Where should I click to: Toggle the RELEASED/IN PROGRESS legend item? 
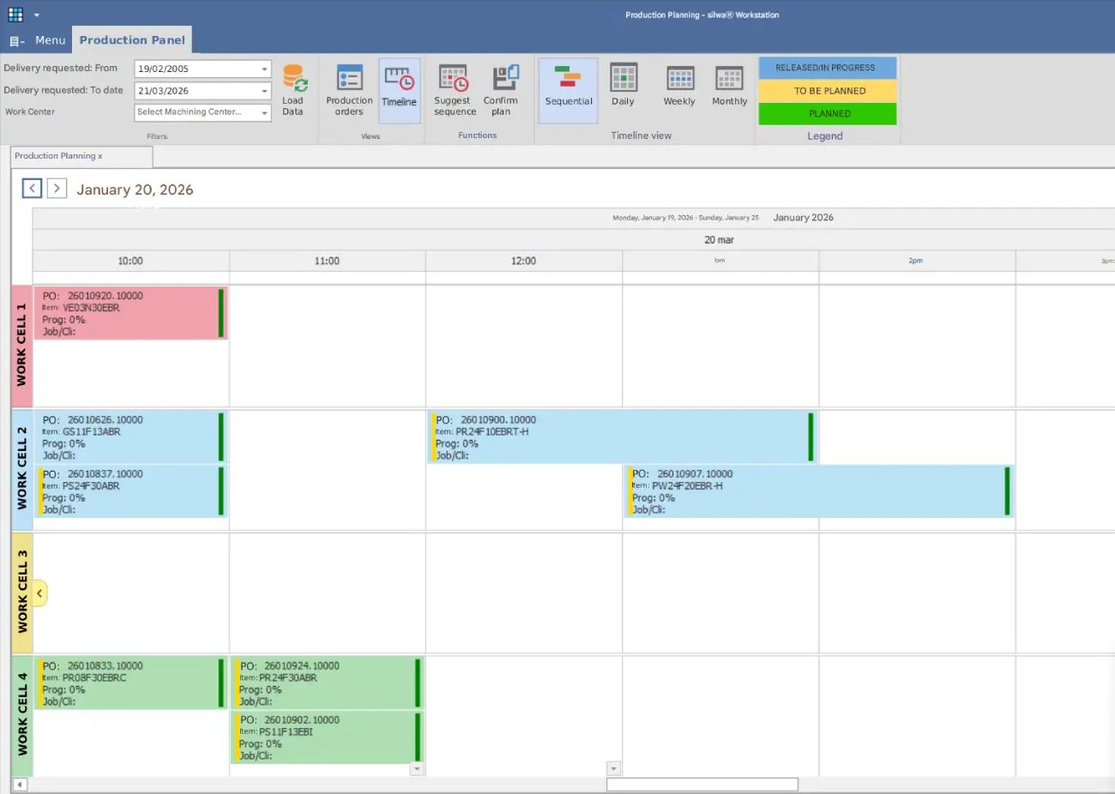[x=827, y=67]
